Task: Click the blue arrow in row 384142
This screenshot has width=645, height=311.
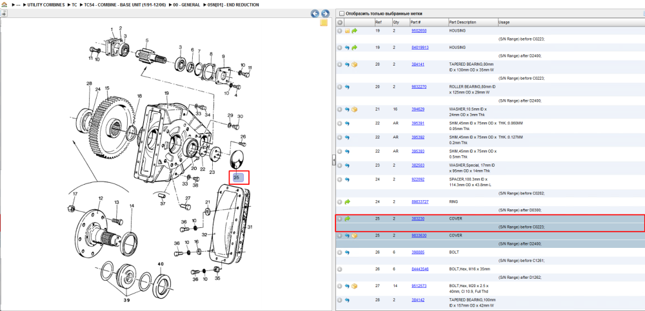Action: (x=348, y=300)
